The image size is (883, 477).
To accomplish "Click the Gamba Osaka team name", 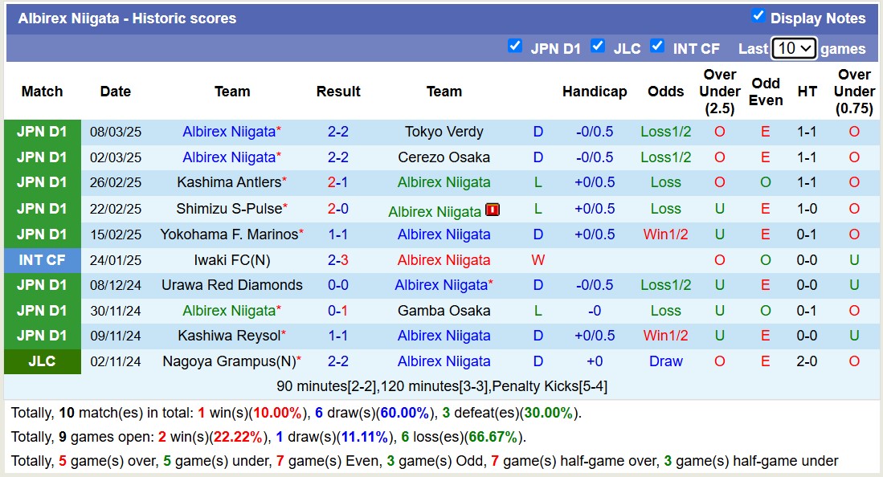I will point(444,311).
